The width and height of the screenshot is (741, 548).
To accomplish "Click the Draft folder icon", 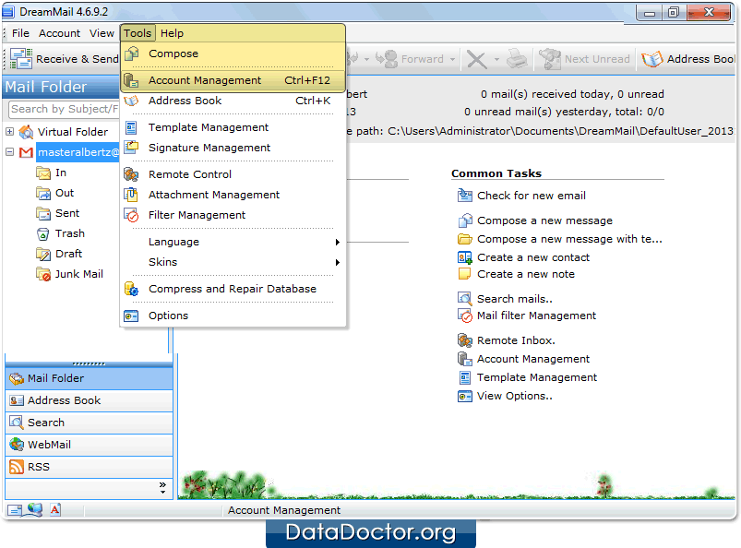I will (x=43, y=254).
